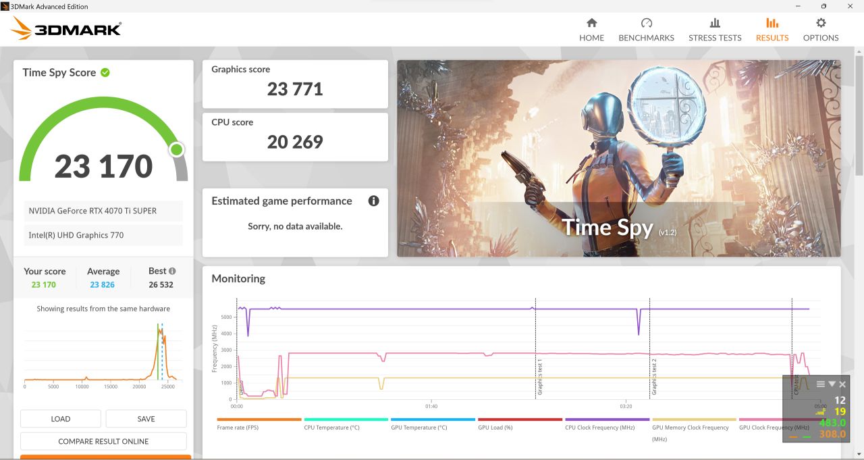Open the Options settings
This screenshot has width=864, height=460.
click(x=821, y=30)
